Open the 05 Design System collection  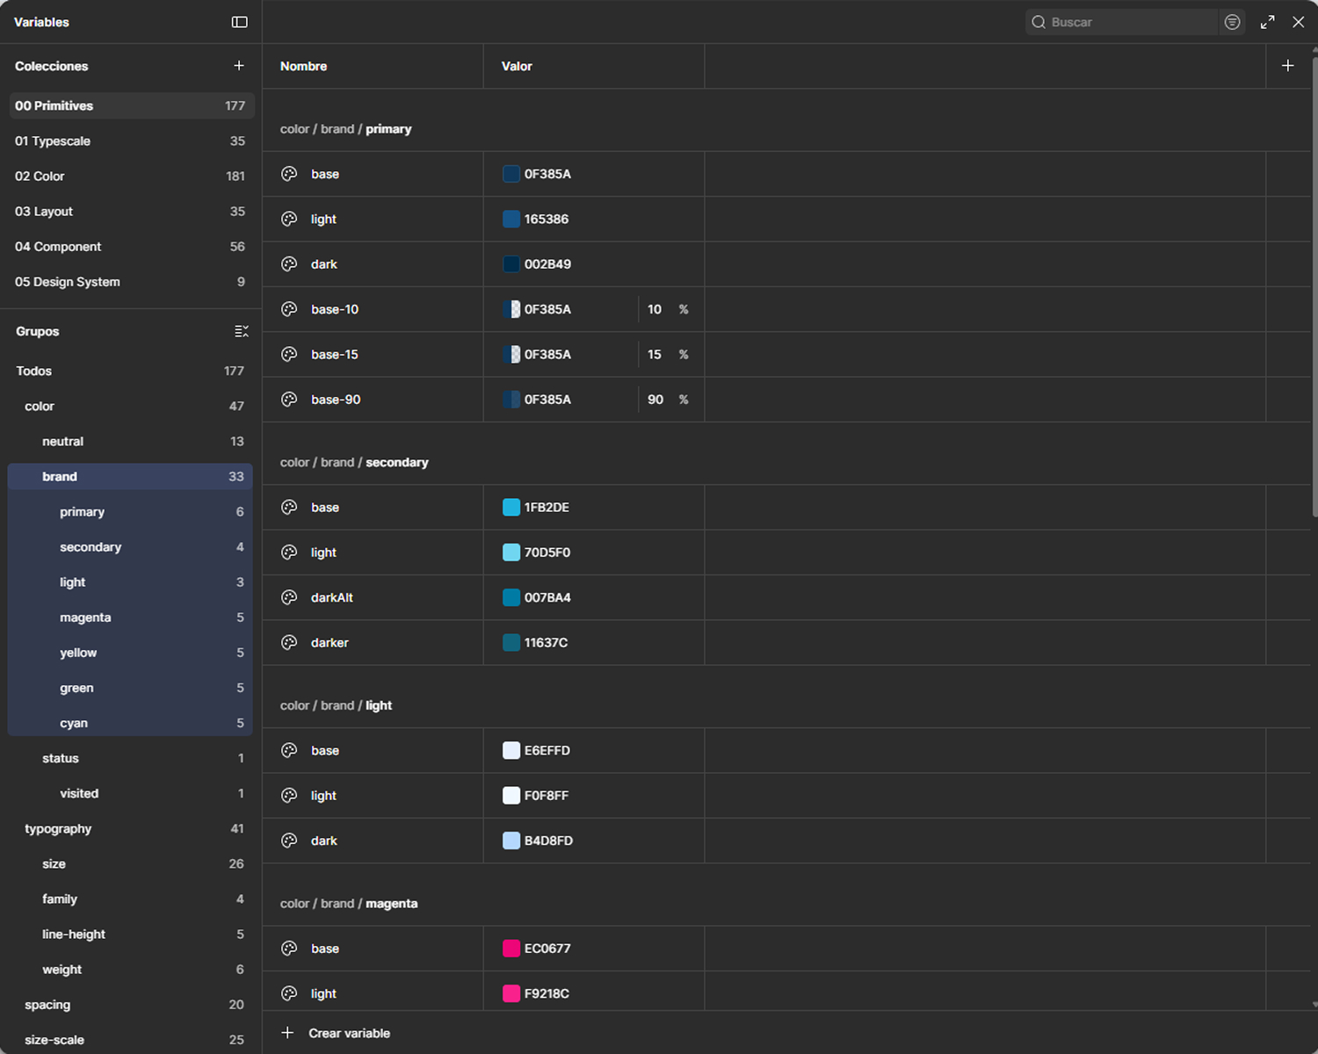(132, 281)
